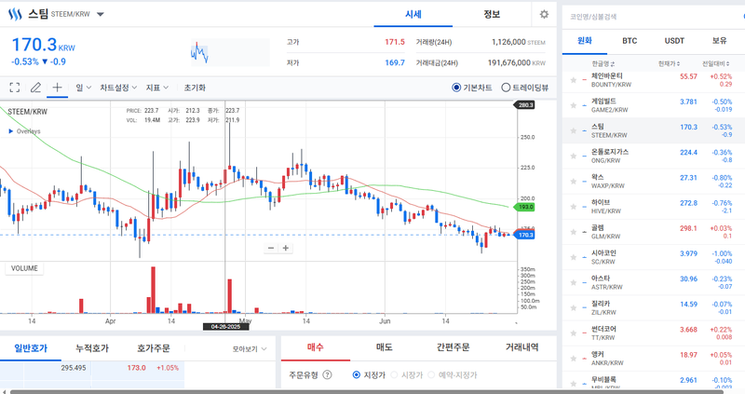This screenshot has width=745, height=394.
Task: Favorite star for 하이브 HIVE/KRW
Action: click(574, 206)
